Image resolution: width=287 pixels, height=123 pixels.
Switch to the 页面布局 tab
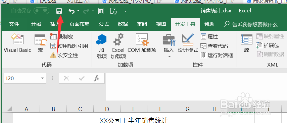click(x=79, y=24)
